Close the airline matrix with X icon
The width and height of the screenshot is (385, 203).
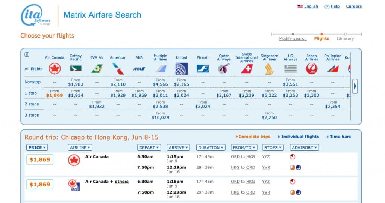pyautogui.click(x=27, y=54)
